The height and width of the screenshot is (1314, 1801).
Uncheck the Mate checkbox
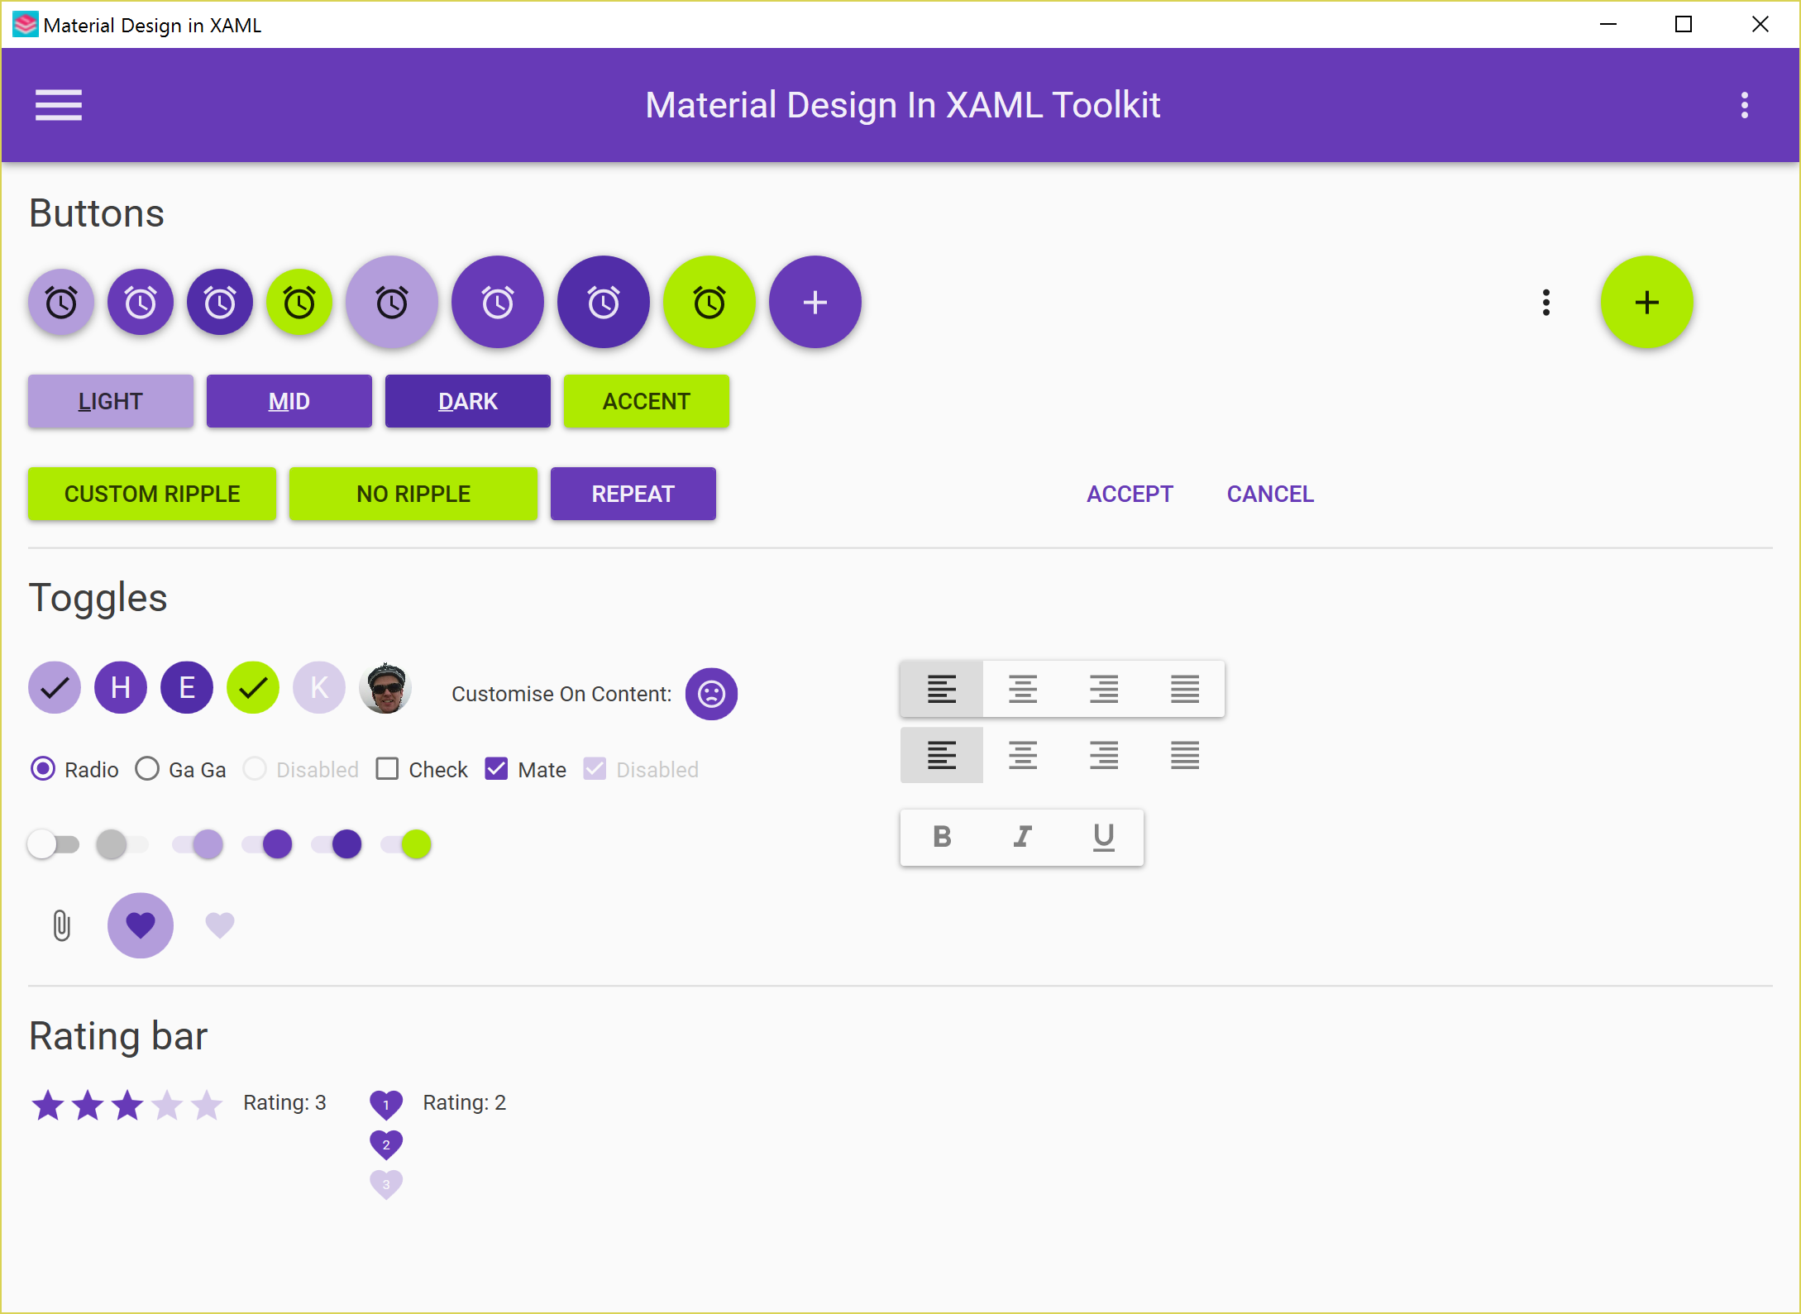click(496, 769)
